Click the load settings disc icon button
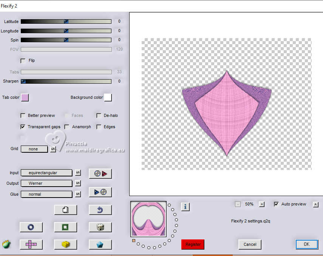The width and height of the screenshot is (323, 256). click(x=100, y=173)
